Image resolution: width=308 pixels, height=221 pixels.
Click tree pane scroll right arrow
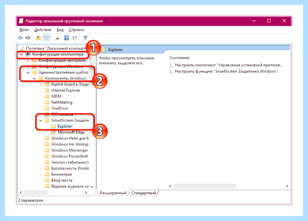click(x=86, y=193)
